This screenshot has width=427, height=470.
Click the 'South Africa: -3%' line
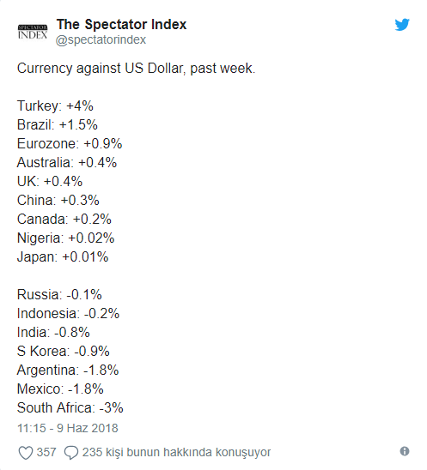pyautogui.click(x=70, y=408)
